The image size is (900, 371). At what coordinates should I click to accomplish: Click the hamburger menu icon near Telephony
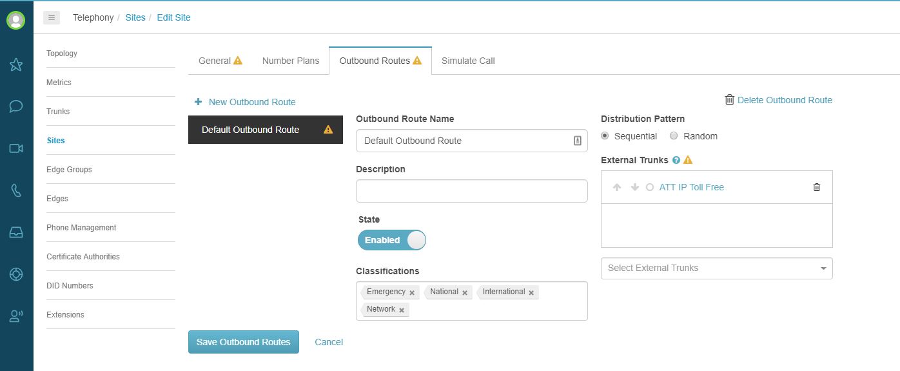(x=52, y=17)
